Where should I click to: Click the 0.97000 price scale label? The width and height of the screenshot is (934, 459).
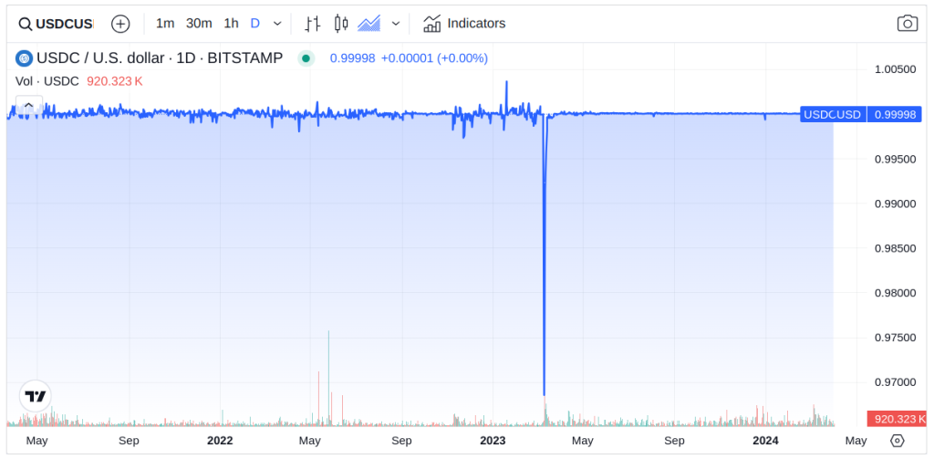[x=896, y=382]
